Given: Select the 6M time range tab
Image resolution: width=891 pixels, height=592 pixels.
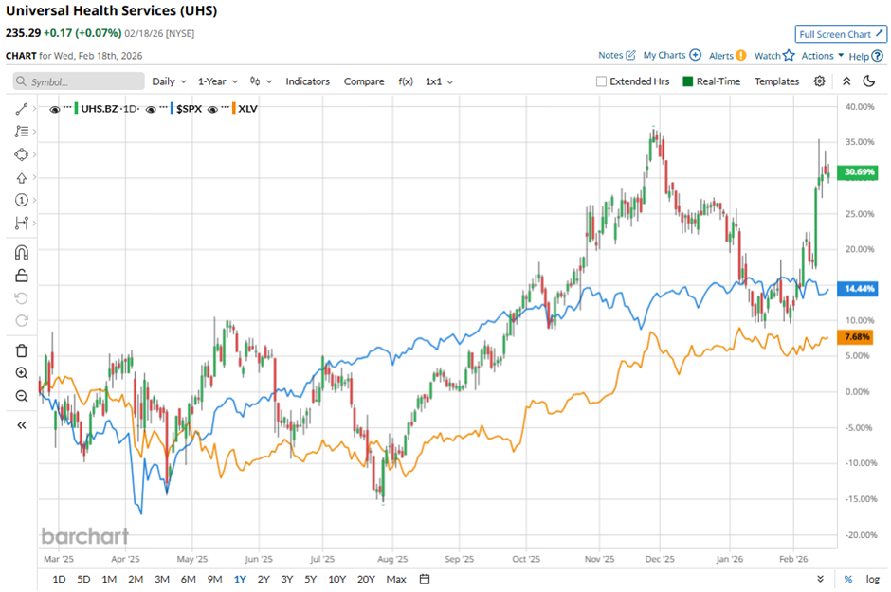Looking at the screenshot, I should coord(188,579).
